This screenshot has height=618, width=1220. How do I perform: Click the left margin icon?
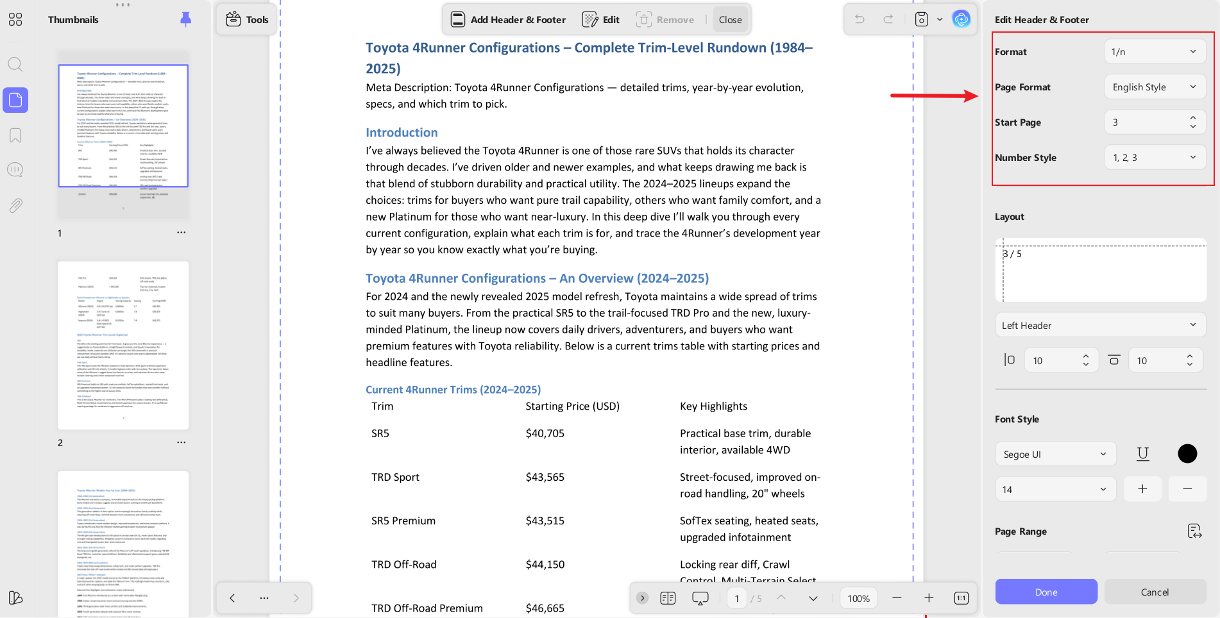1009,360
